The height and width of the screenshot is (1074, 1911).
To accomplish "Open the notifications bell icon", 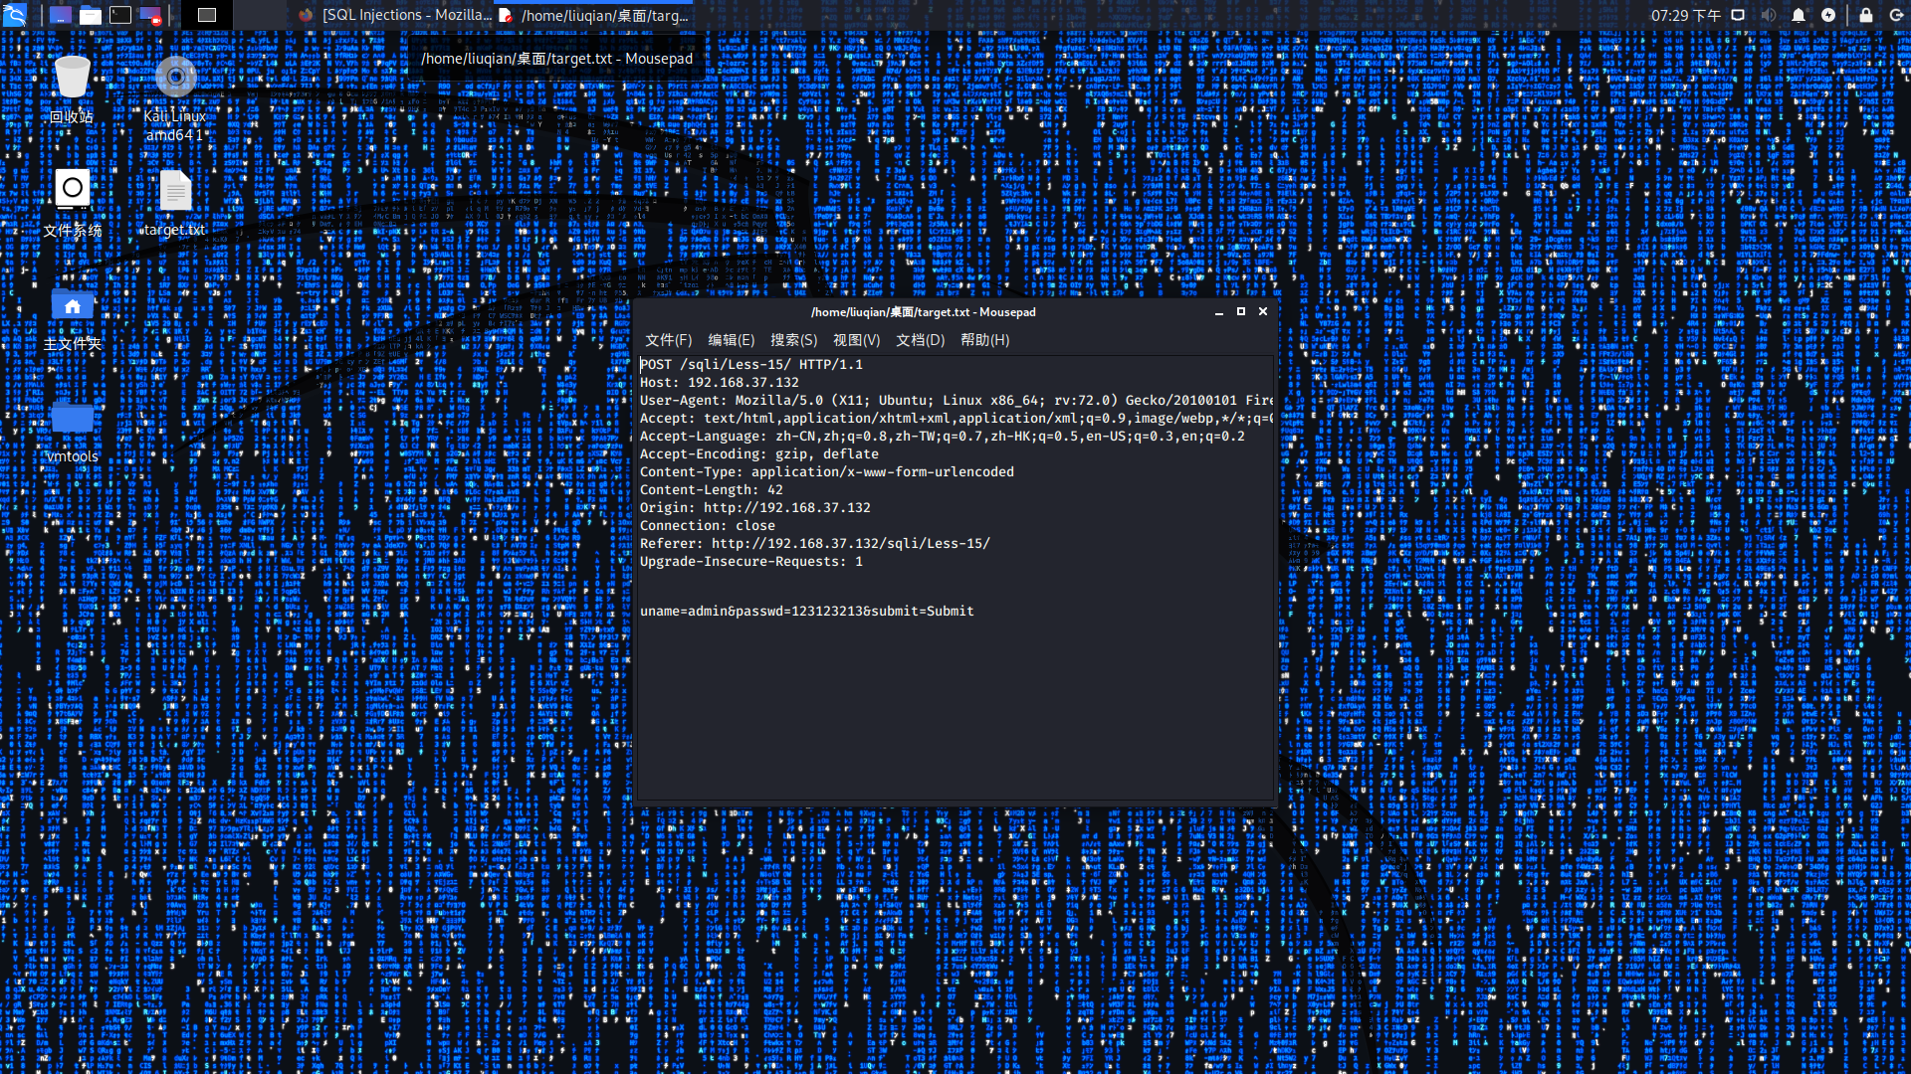I will pos(1799,15).
